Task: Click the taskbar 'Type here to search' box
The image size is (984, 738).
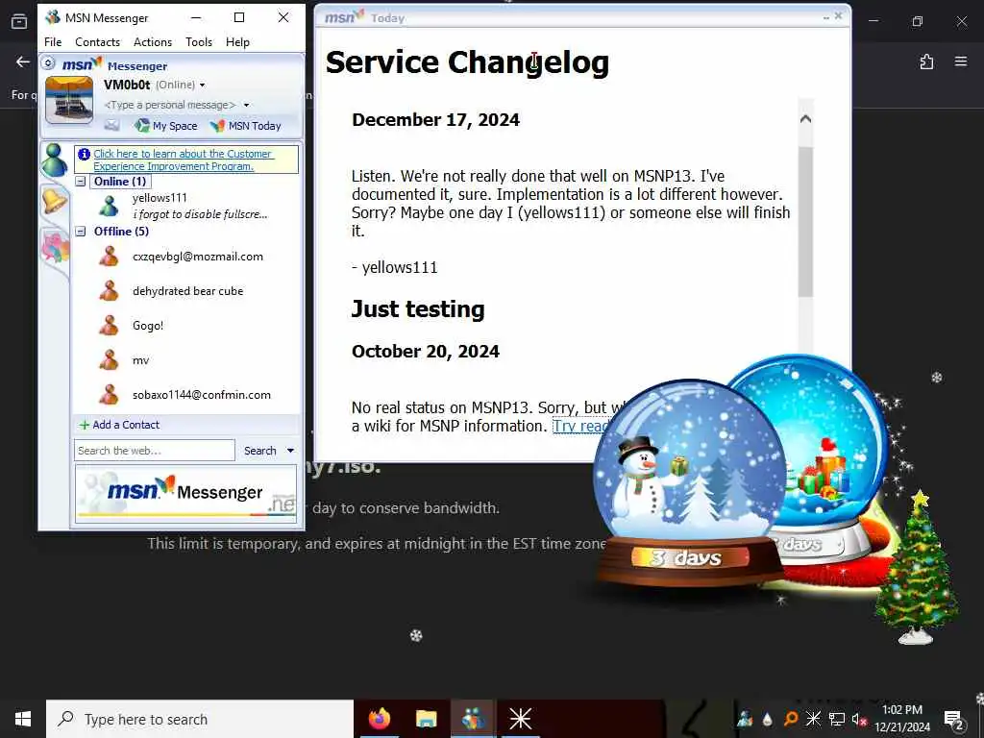Action: [200, 719]
